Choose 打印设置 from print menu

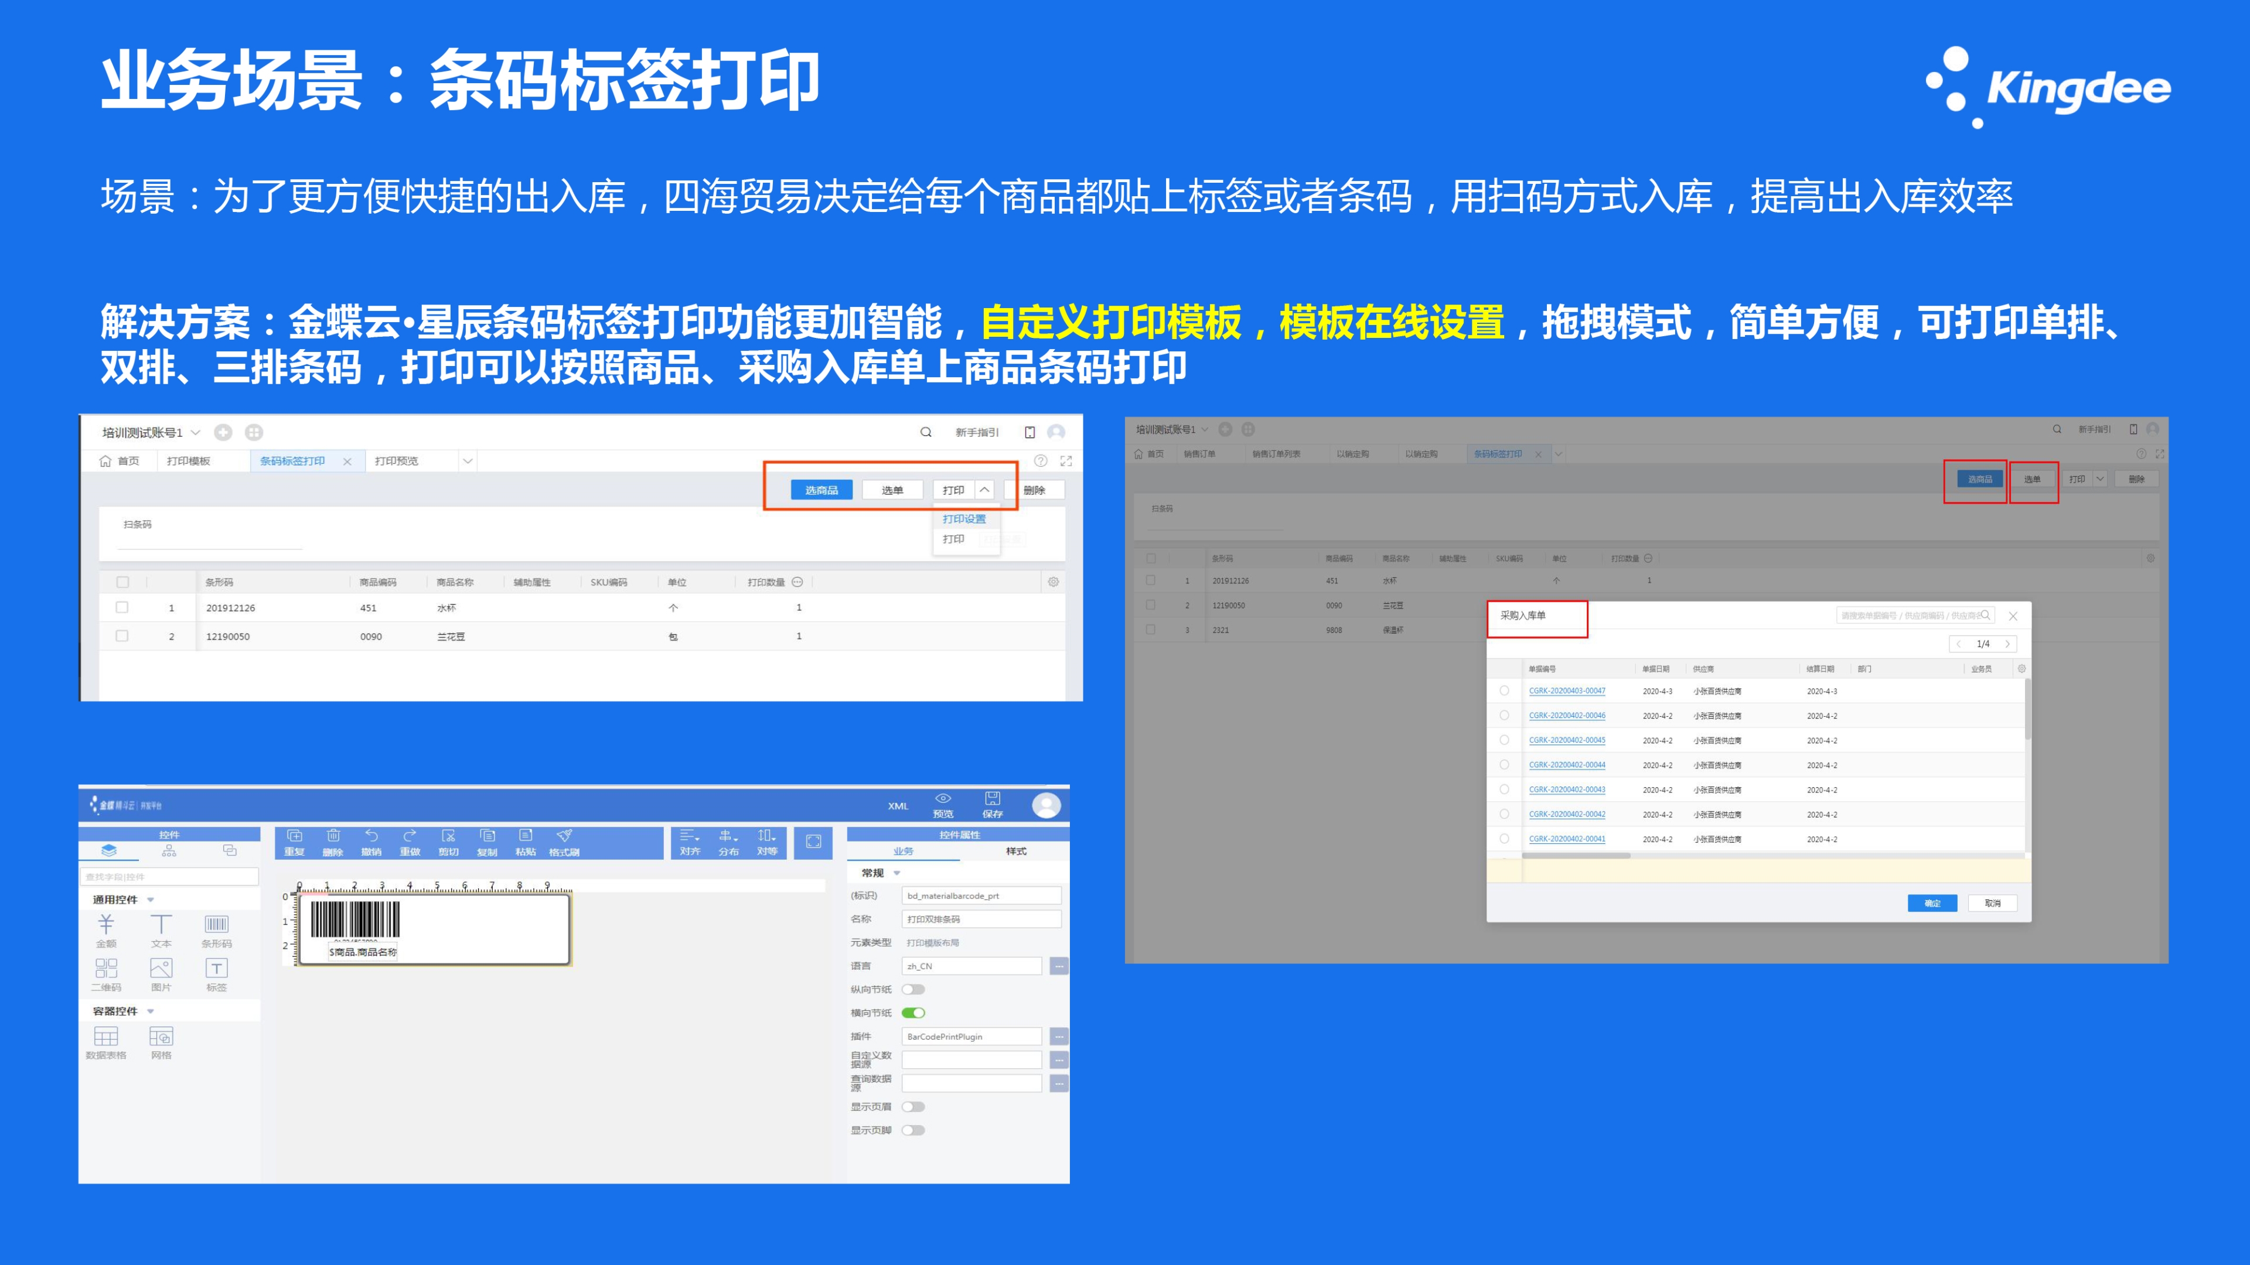click(964, 518)
